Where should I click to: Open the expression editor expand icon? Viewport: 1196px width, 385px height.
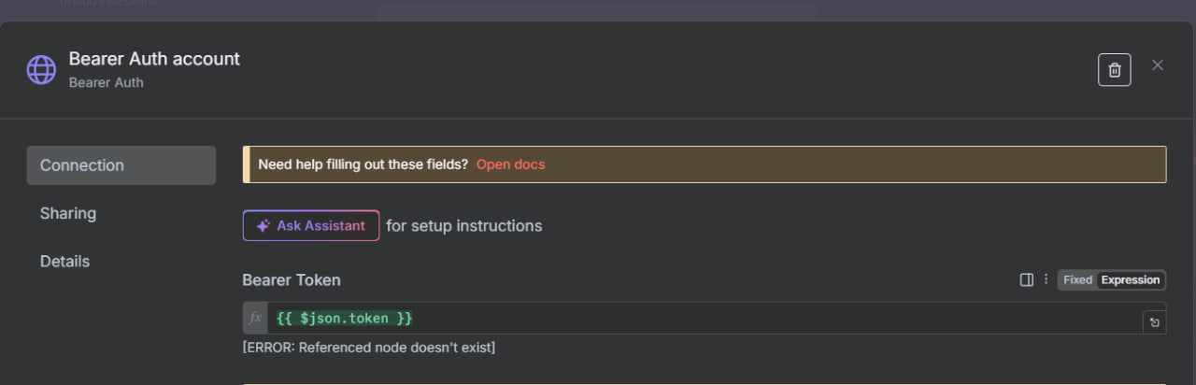1155,322
